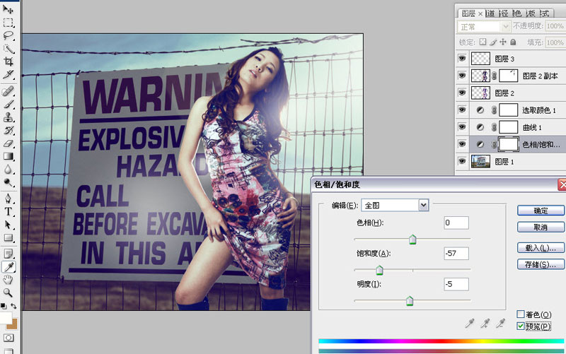This screenshot has height=354, width=566.
Task: Click the 饱和度 value field showing -57
Action: pyautogui.click(x=456, y=254)
